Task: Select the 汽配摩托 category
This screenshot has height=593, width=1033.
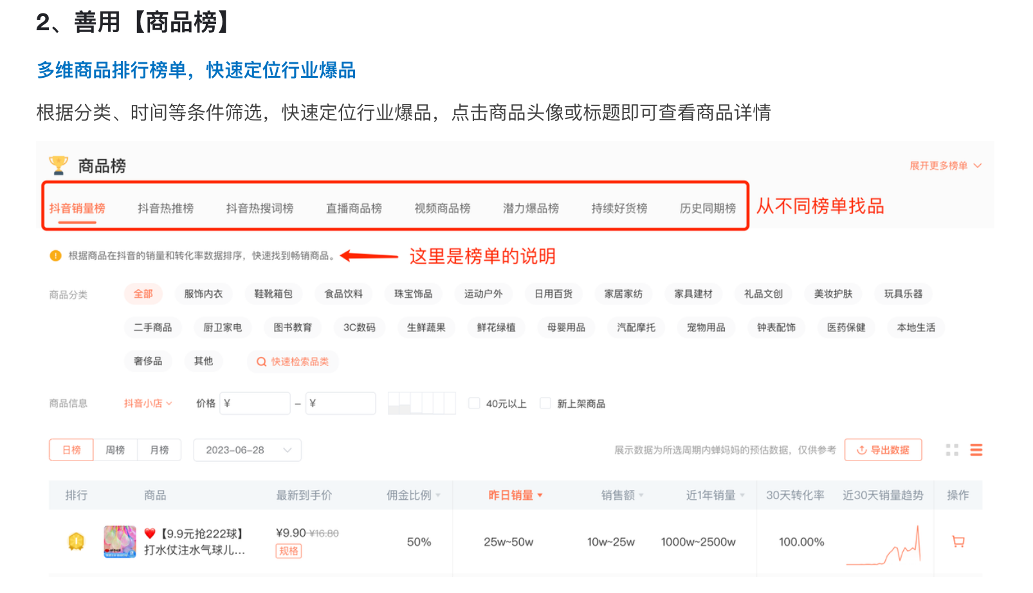Action: [x=637, y=327]
